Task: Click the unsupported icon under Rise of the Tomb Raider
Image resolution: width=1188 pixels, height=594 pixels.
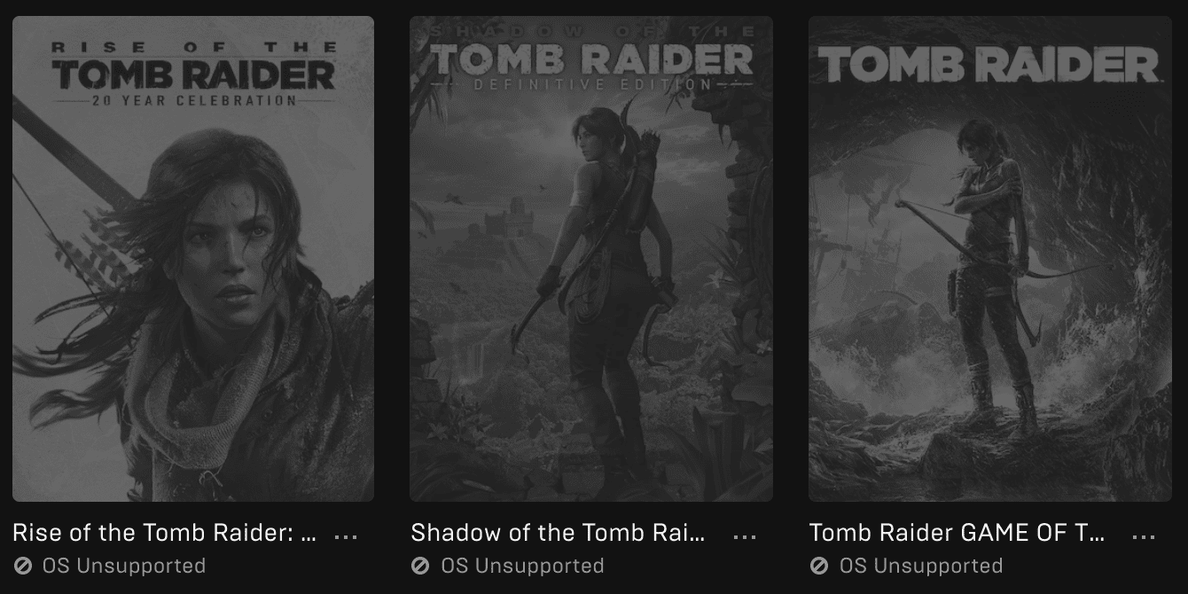Action: (x=23, y=566)
